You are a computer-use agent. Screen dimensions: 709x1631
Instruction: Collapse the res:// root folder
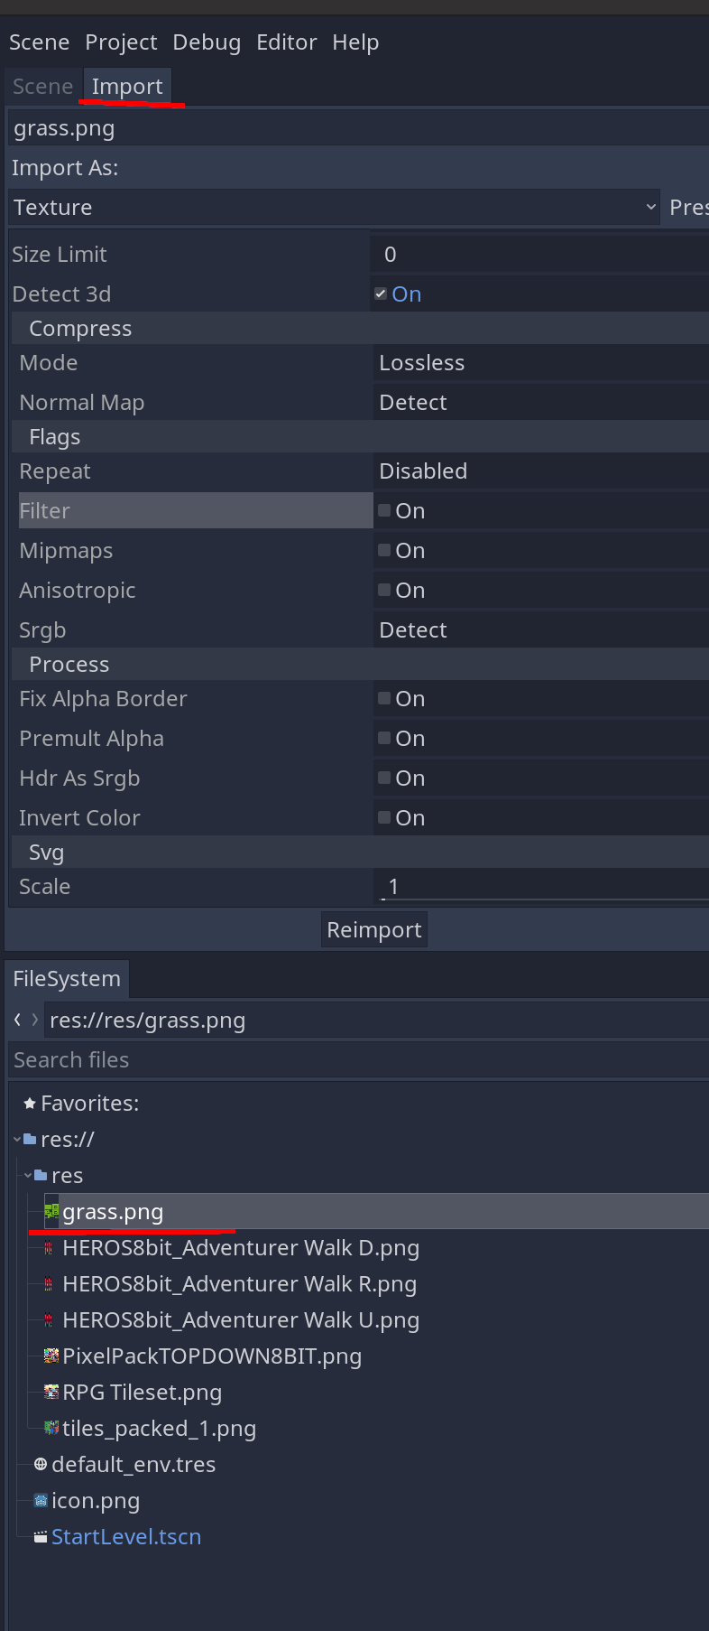(17, 1139)
